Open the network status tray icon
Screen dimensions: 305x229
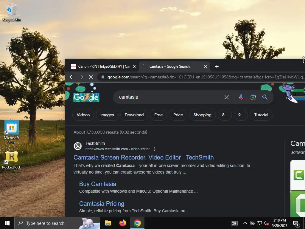[x=259, y=223]
